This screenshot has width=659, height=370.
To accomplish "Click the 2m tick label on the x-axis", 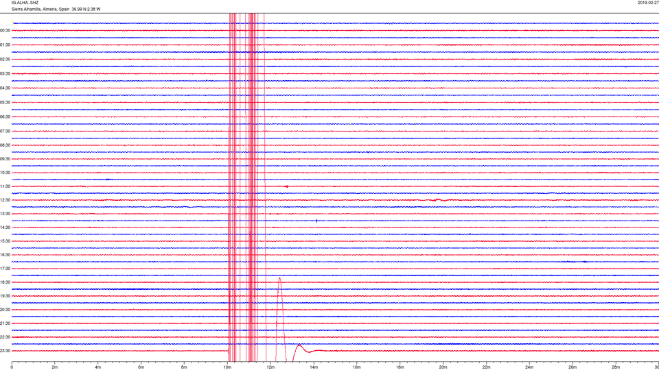I will click(55, 367).
